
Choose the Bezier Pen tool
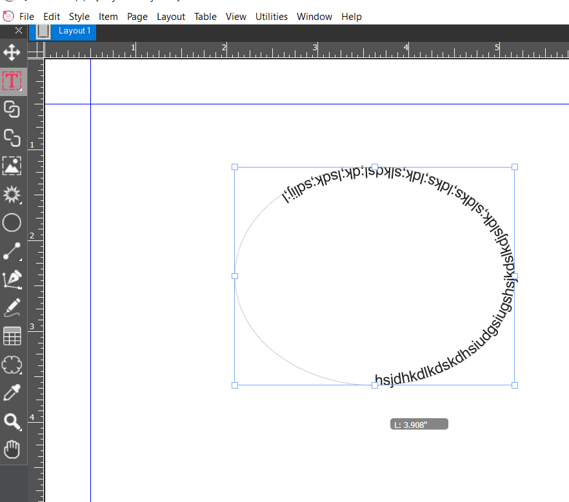[x=13, y=280]
